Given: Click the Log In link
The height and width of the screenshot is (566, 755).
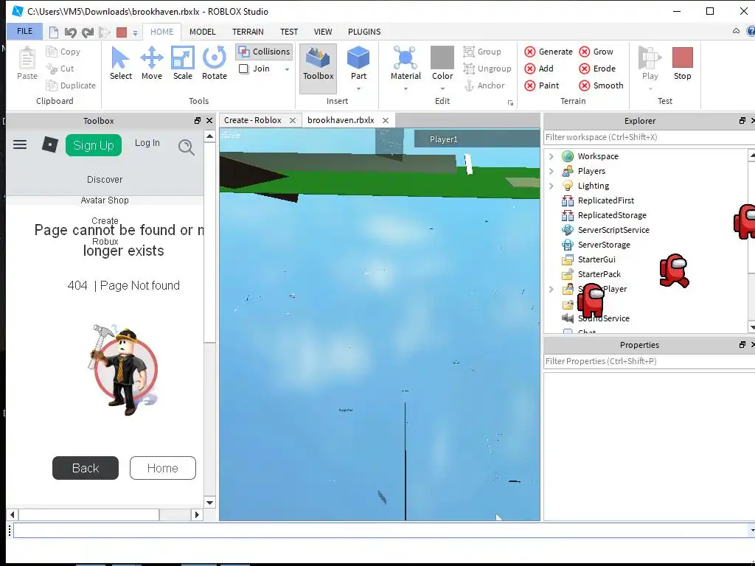Looking at the screenshot, I should coord(147,143).
